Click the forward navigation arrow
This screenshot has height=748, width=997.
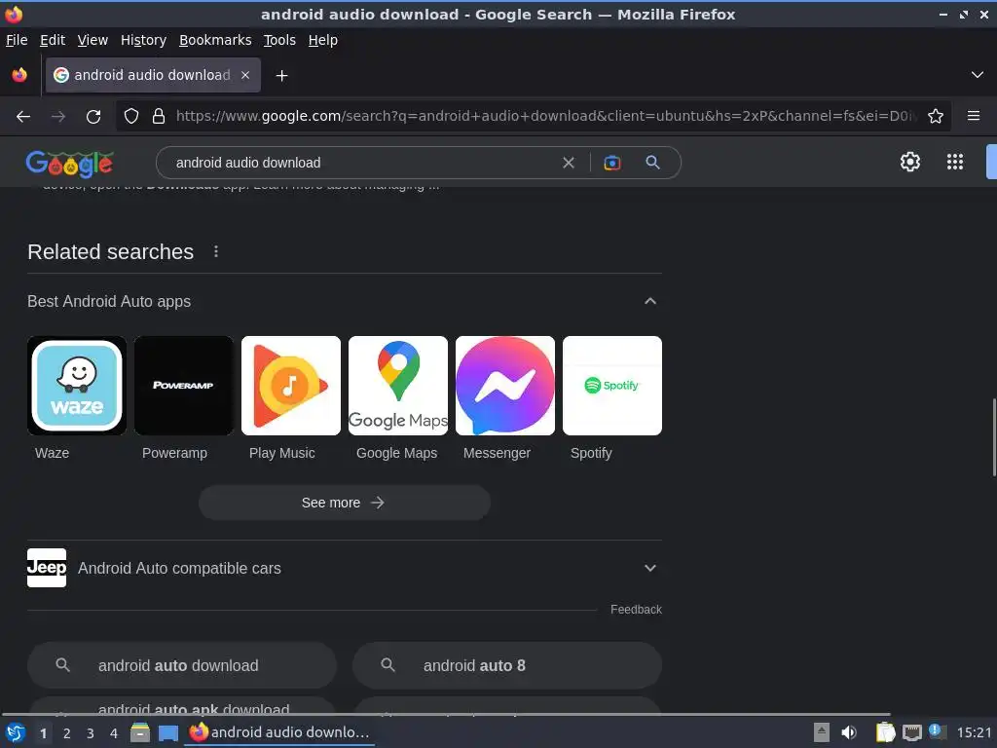pos(58,117)
